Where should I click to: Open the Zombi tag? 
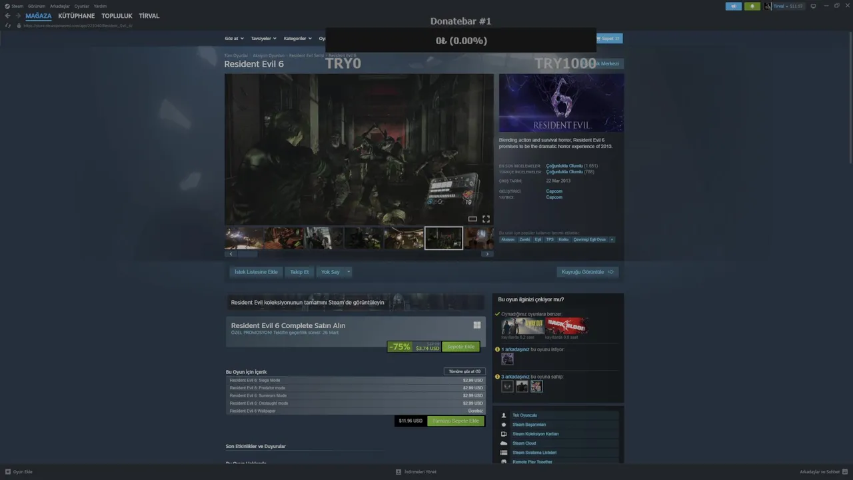click(x=525, y=239)
